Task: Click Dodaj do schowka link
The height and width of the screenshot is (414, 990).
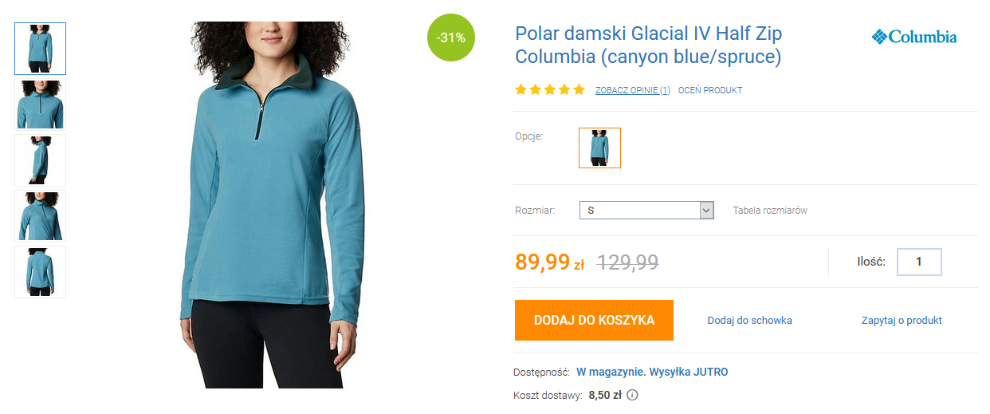Action: pos(750,320)
